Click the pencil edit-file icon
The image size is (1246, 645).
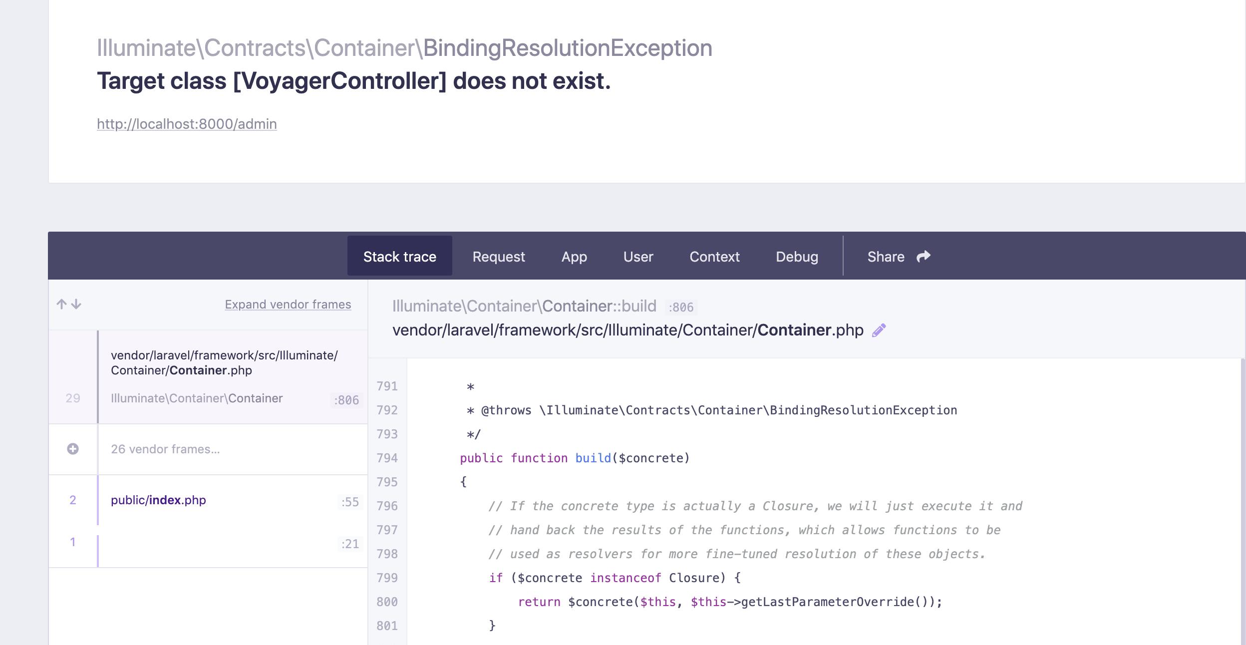point(879,330)
